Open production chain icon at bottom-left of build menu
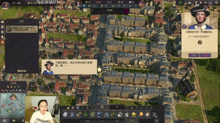The width and height of the screenshot is (220, 123). [x=62, y=121]
